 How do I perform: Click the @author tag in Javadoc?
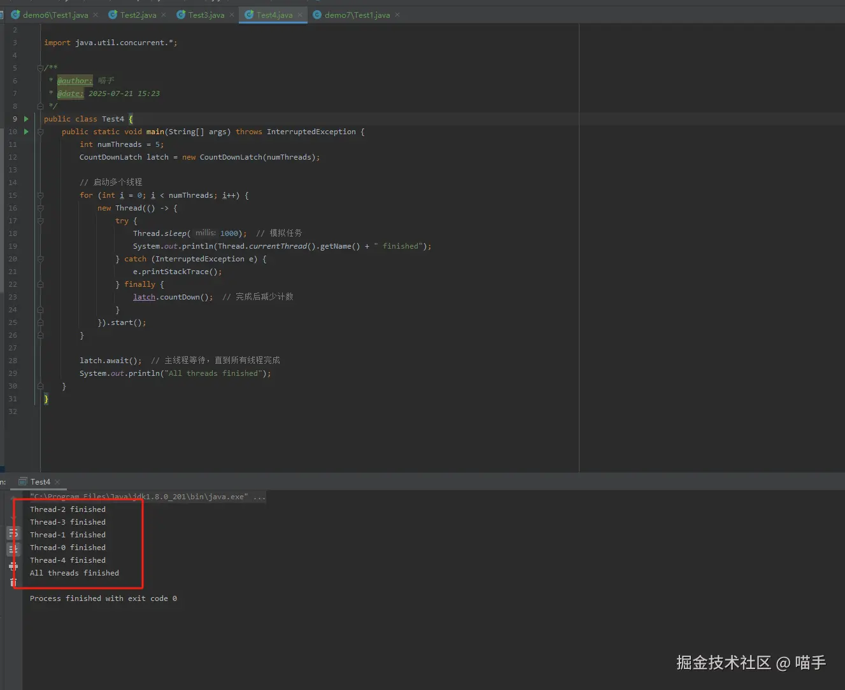pos(75,81)
